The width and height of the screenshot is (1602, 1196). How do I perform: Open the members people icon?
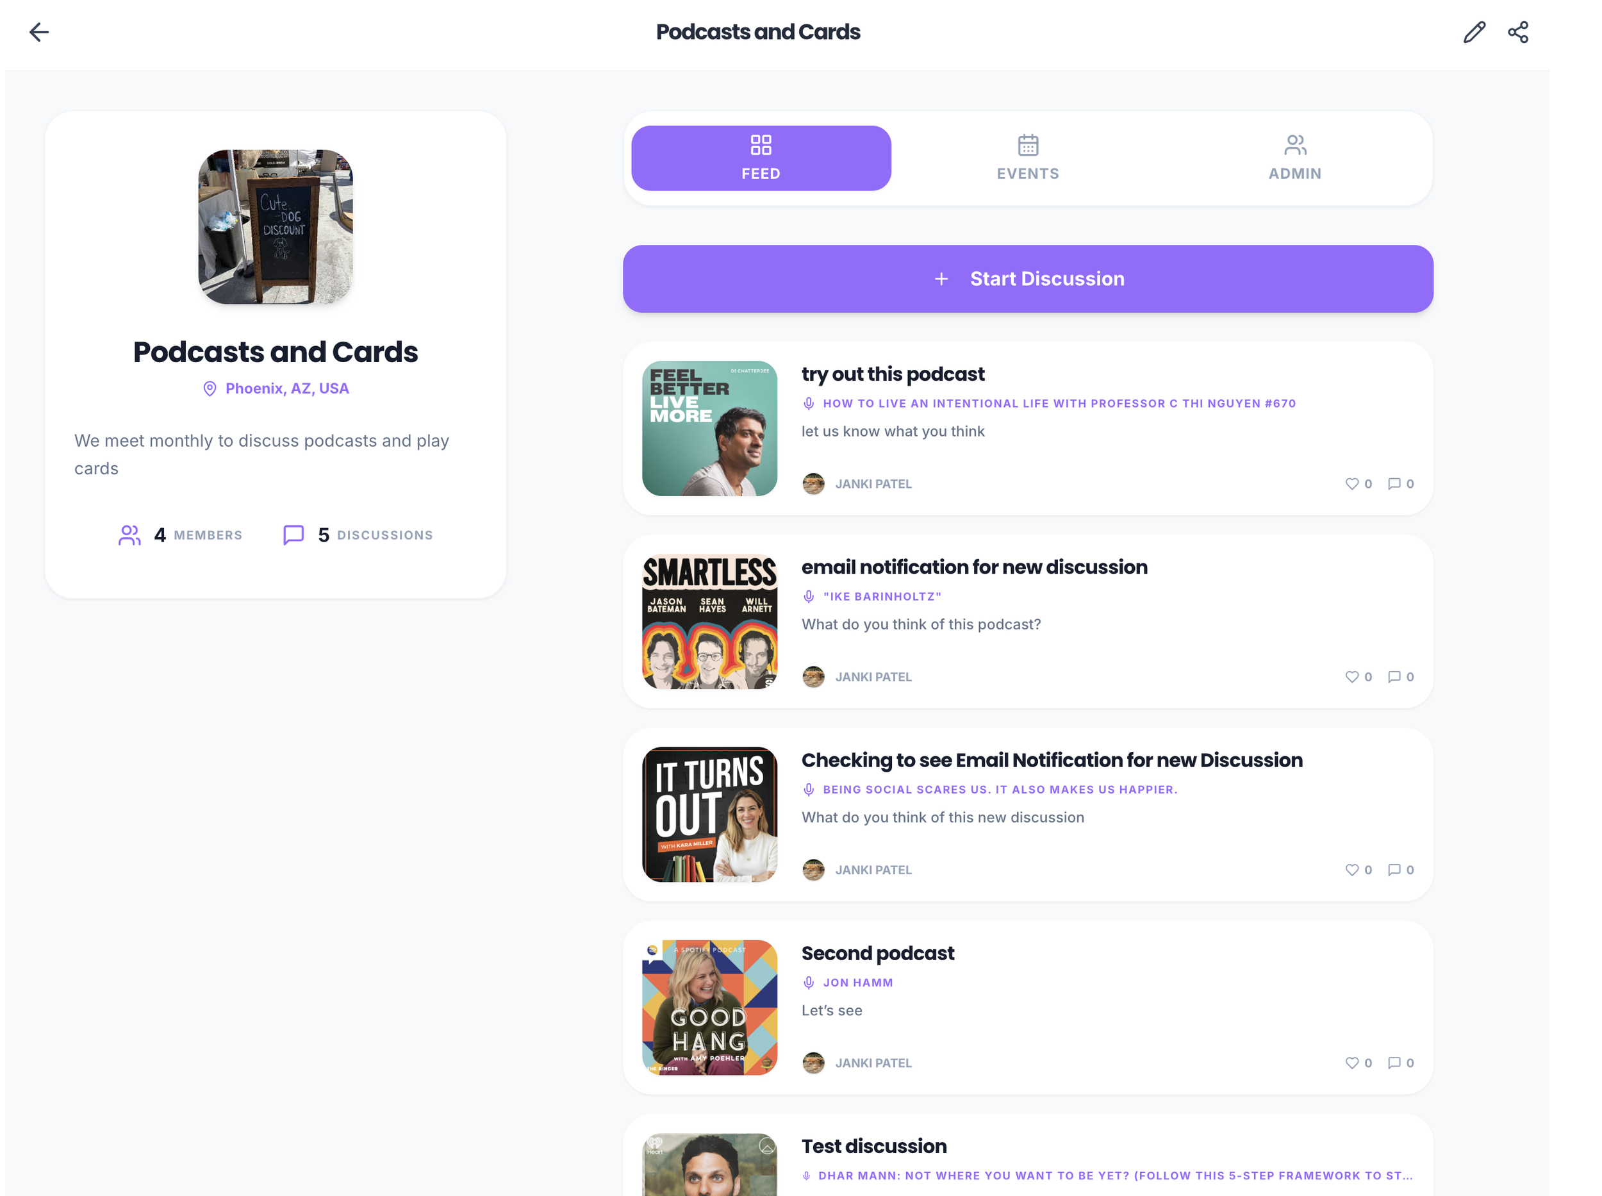pyautogui.click(x=129, y=535)
